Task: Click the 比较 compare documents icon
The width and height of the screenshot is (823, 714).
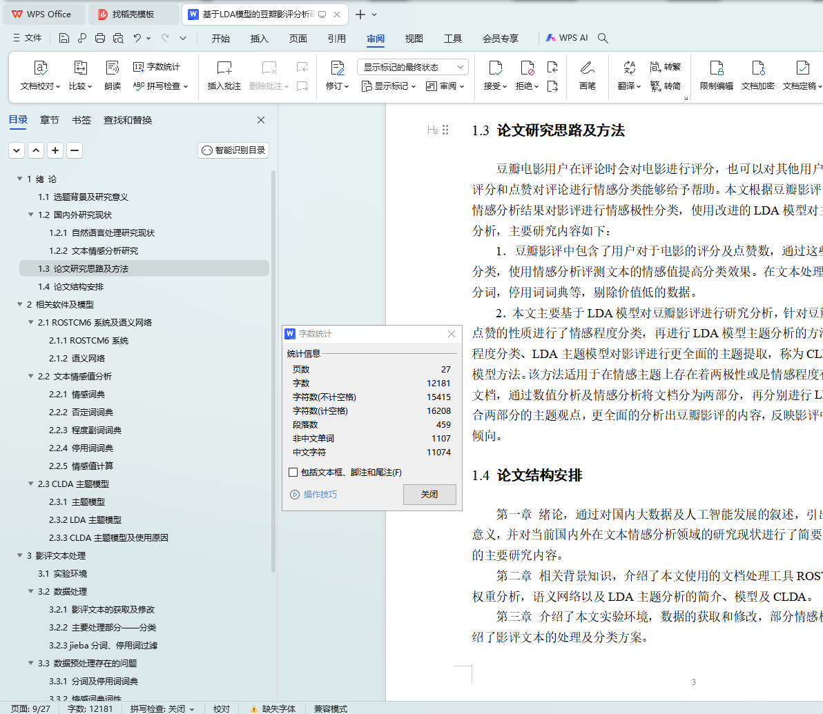Action: click(x=80, y=68)
